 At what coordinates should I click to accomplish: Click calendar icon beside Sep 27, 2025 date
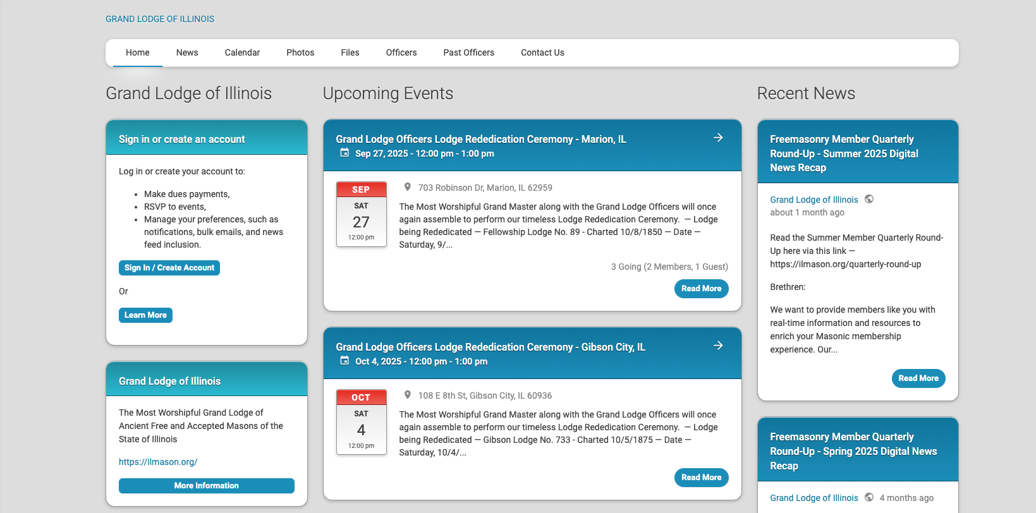coord(344,153)
